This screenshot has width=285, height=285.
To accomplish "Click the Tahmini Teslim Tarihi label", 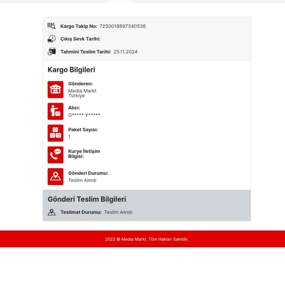I will tap(86, 52).
